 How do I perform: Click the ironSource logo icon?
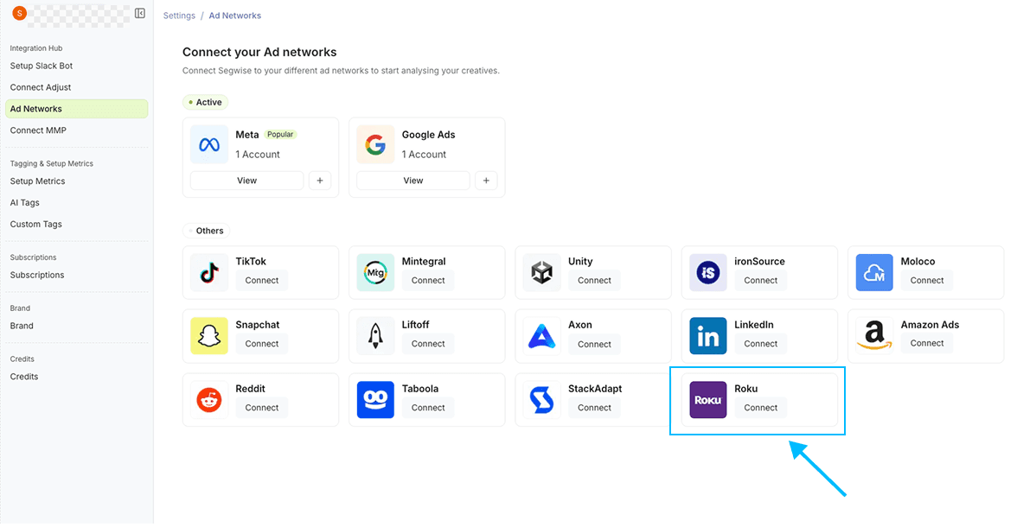tap(708, 272)
